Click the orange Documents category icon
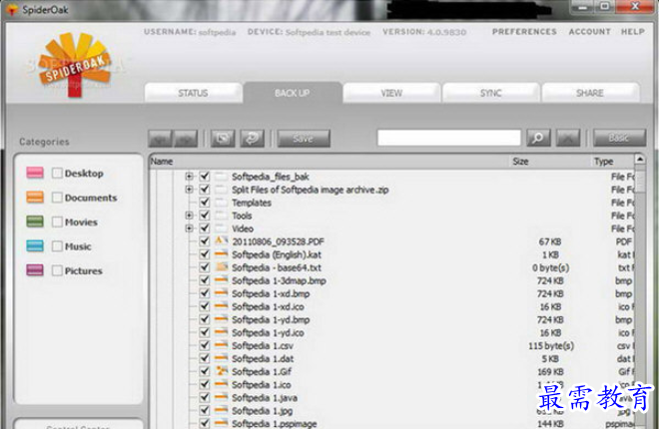The image size is (660, 429). point(35,197)
